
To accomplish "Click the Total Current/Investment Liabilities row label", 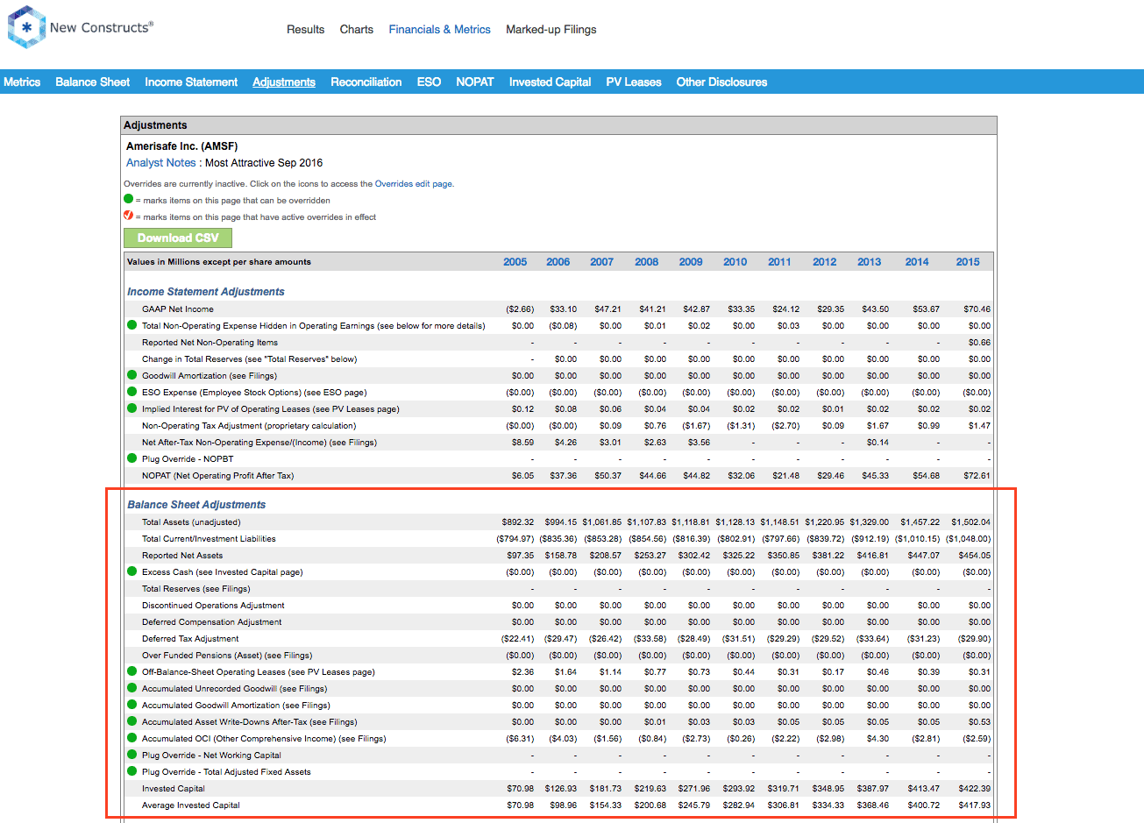I will coord(209,539).
